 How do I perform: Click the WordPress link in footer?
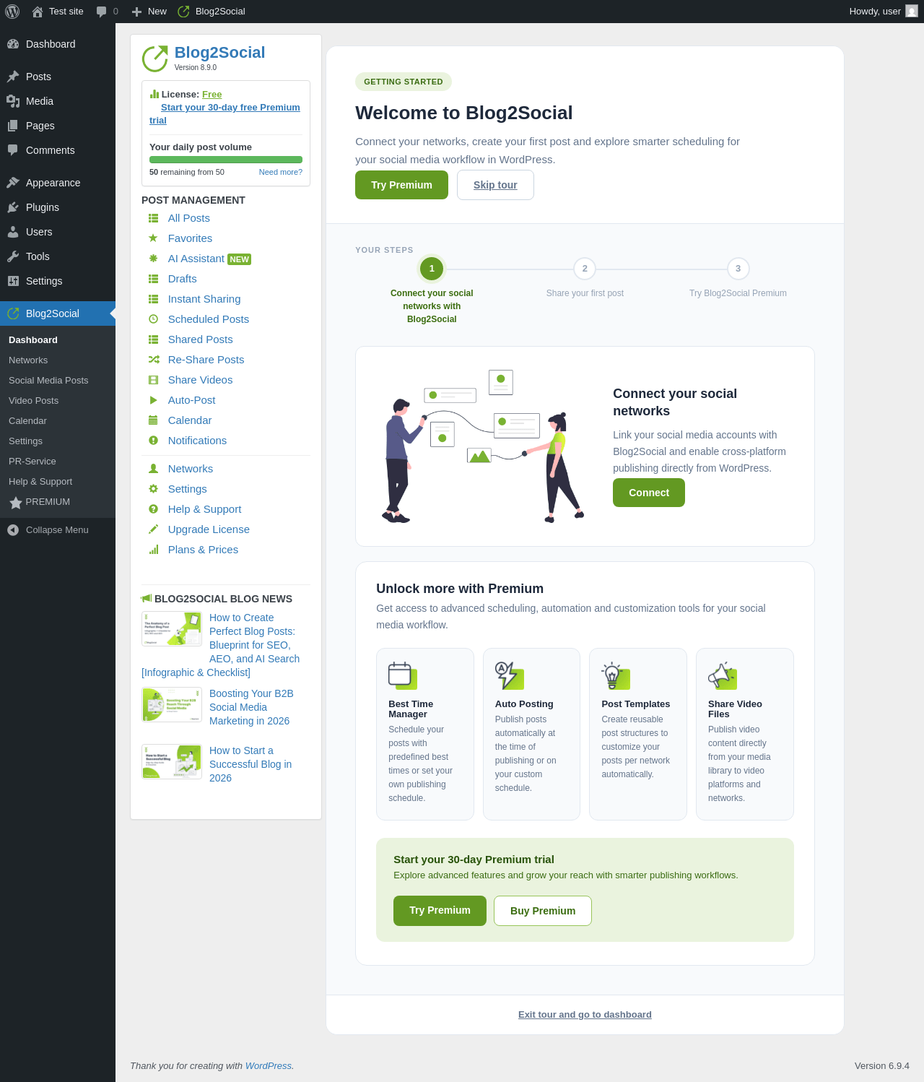(x=269, y=1066)
